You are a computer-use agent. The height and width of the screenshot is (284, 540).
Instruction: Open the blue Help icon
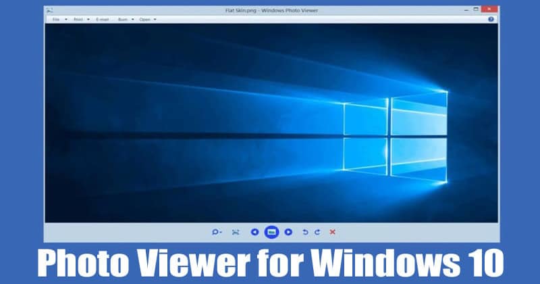tap(491, 20)
